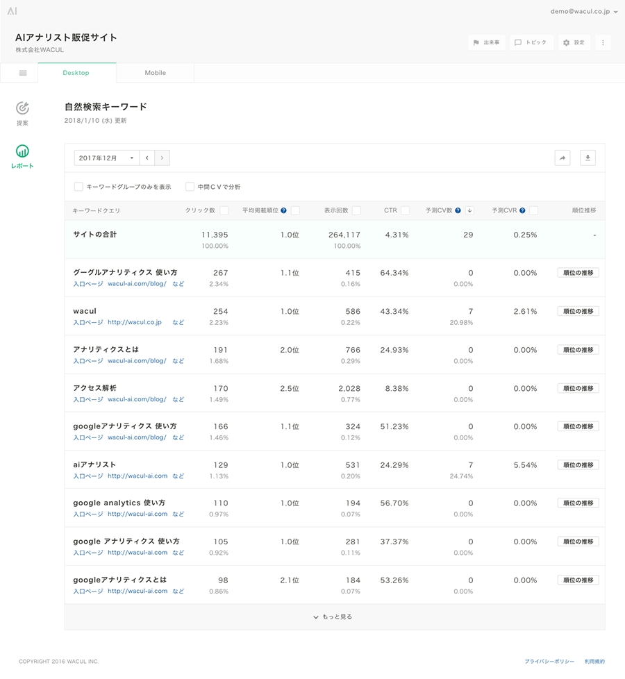This screenshot has height=679, width=625.
Task: Download the keyword report
Action: [587, 158]
